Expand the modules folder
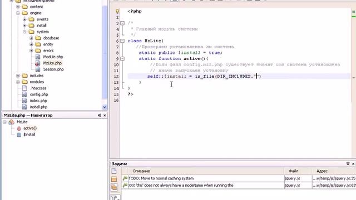 click(x=18, y=82)
